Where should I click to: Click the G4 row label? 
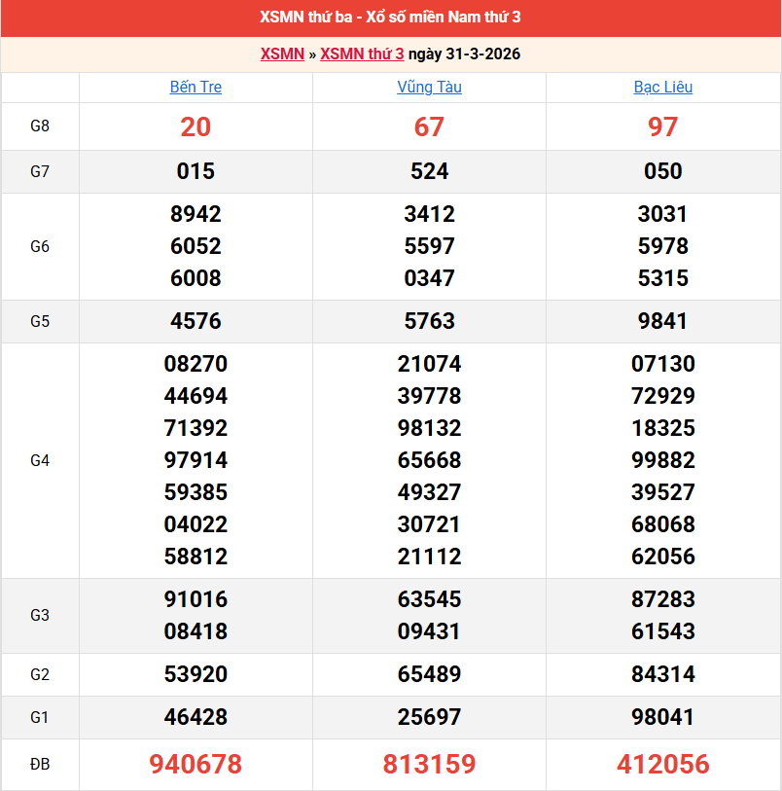(40, 460)
